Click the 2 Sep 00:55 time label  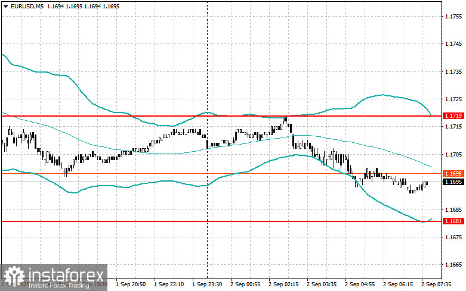click(245, 284)
